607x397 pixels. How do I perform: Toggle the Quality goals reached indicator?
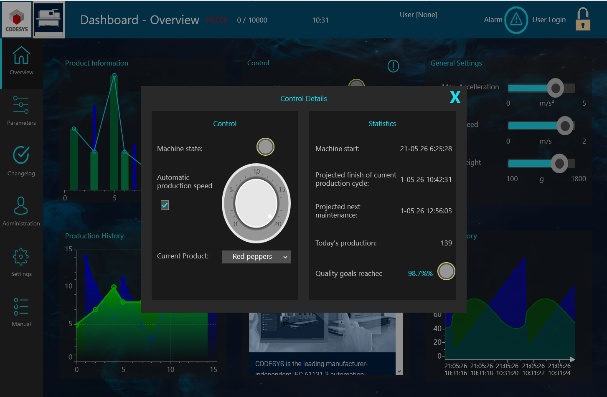pos(446,271)
